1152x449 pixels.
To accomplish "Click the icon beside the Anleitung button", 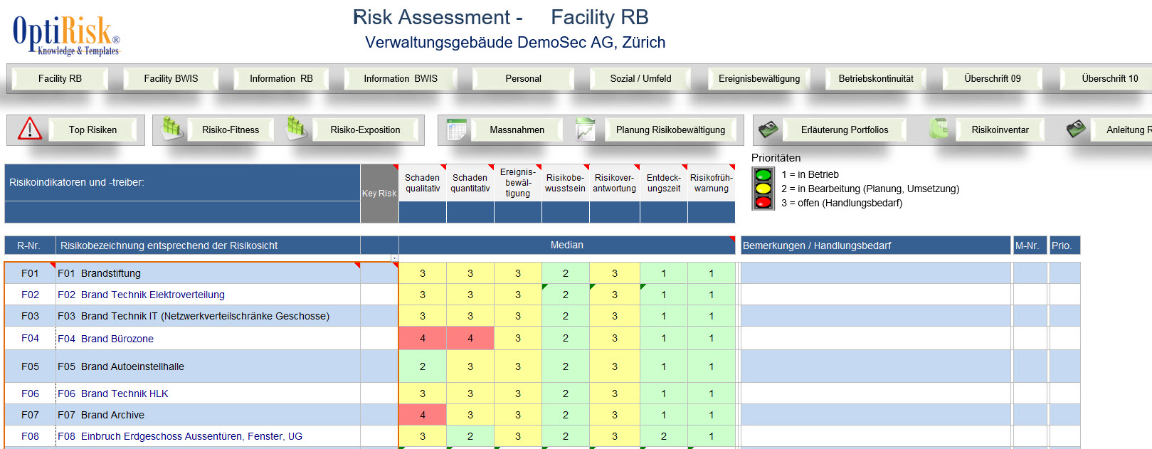I will point(1076,130).
